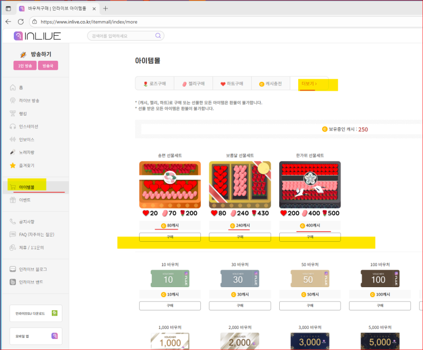Viewport: 423px width, 350px height.
Task: Open 즐겨찾기 star favorites
Action: coord(26,165)
